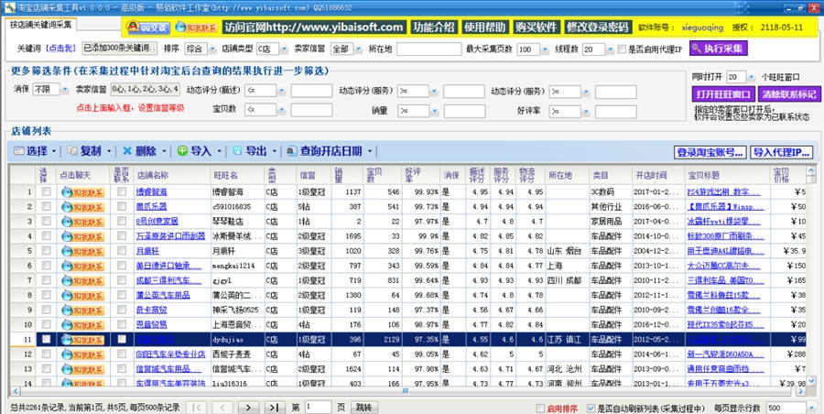Click the 和我联系 icon in row 5
824x414 pixels.
[82, 251]
